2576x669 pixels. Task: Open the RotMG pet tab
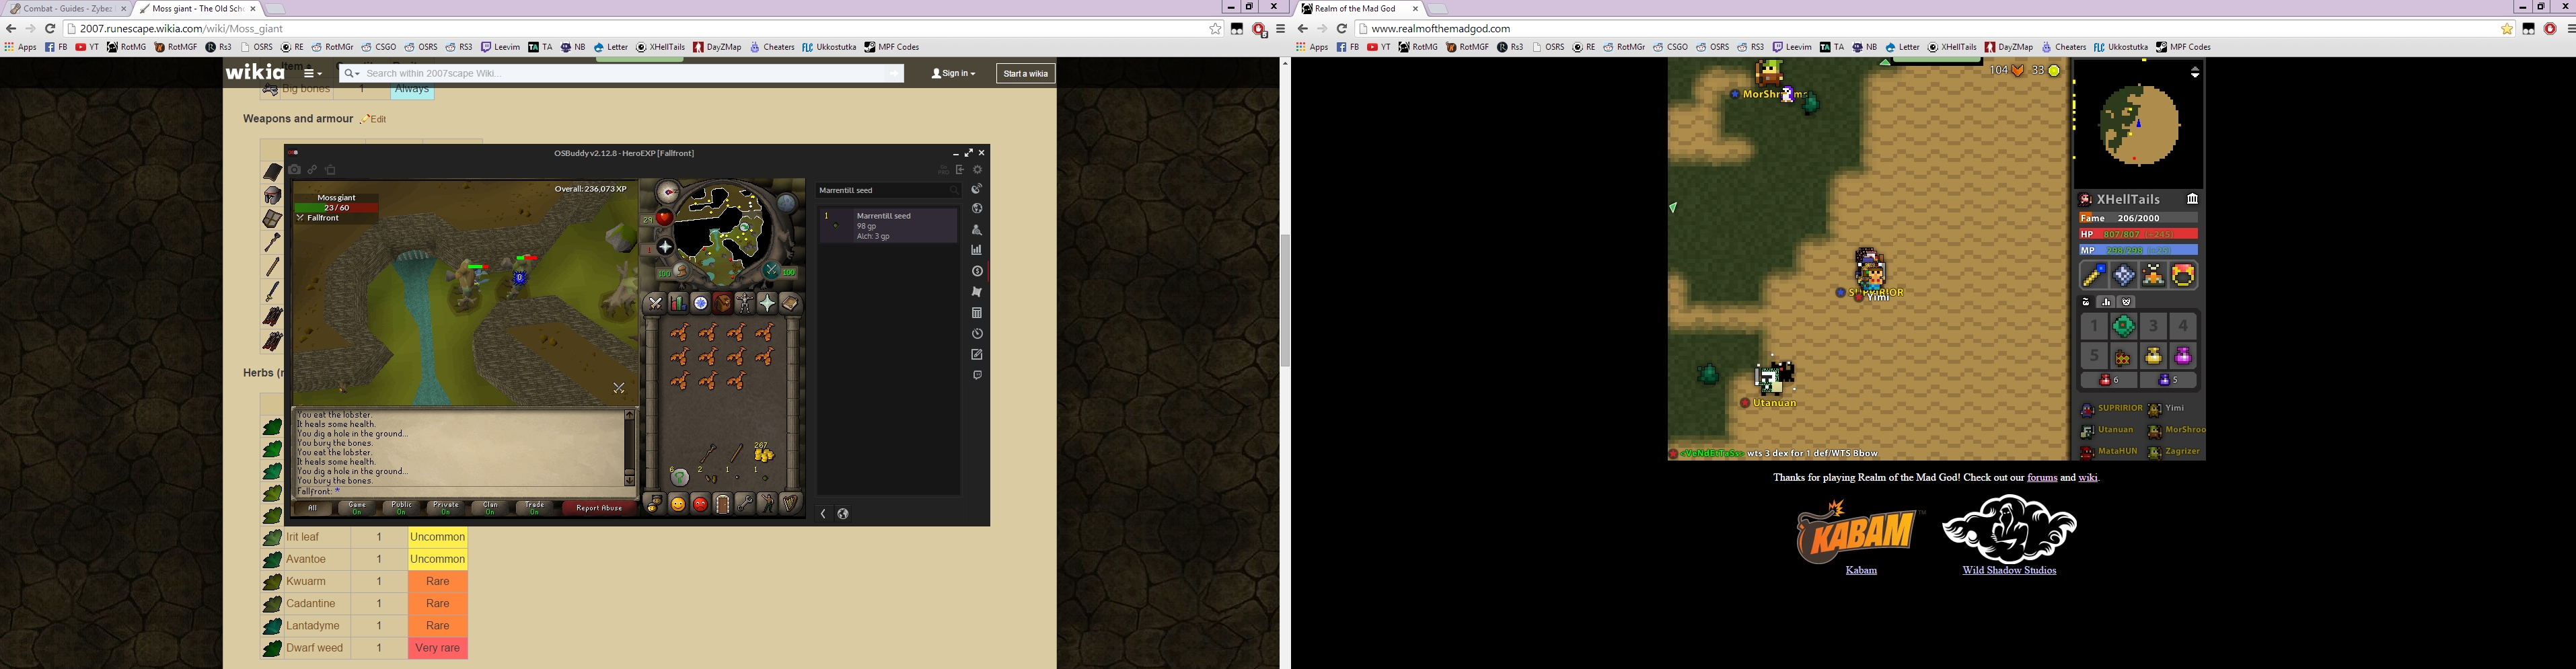click(x=2127, y=302)
